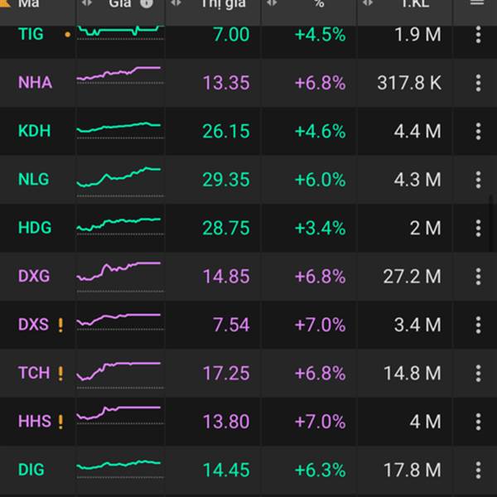Image resolution: width=497 pixels, height=497 pixels.
Task: Click the warning icon beside DXS
Action: pos(60,325)
